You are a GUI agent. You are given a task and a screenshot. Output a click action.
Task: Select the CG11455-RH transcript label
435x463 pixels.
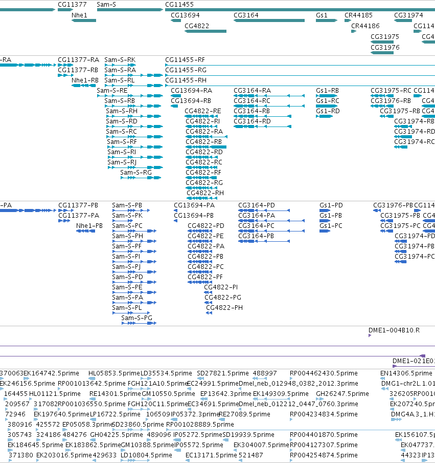coord(186,80)
